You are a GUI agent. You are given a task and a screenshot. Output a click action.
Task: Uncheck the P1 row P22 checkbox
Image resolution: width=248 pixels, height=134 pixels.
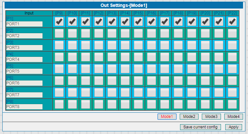click(232, 22)
